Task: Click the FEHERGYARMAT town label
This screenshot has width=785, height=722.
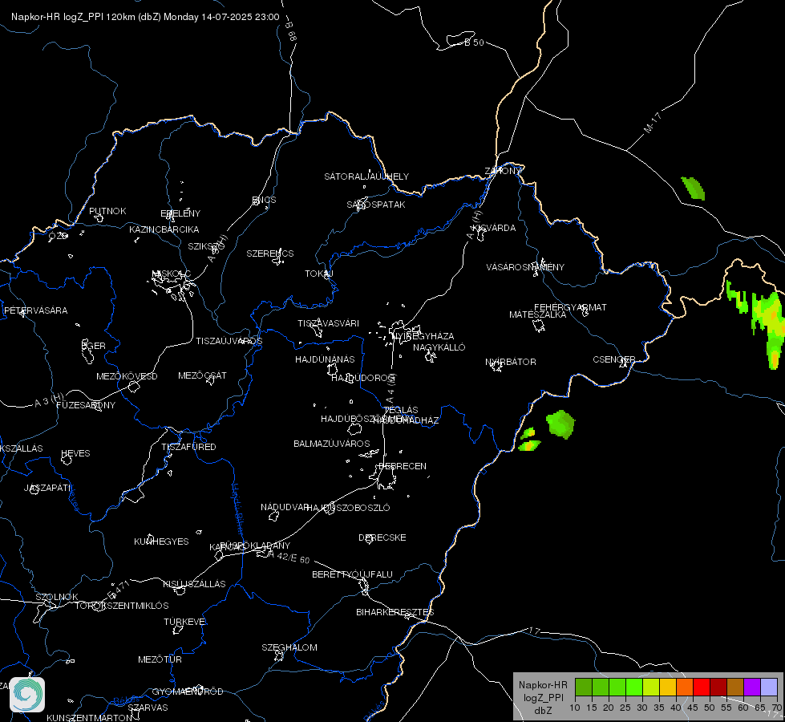Action: click(570, 307)
